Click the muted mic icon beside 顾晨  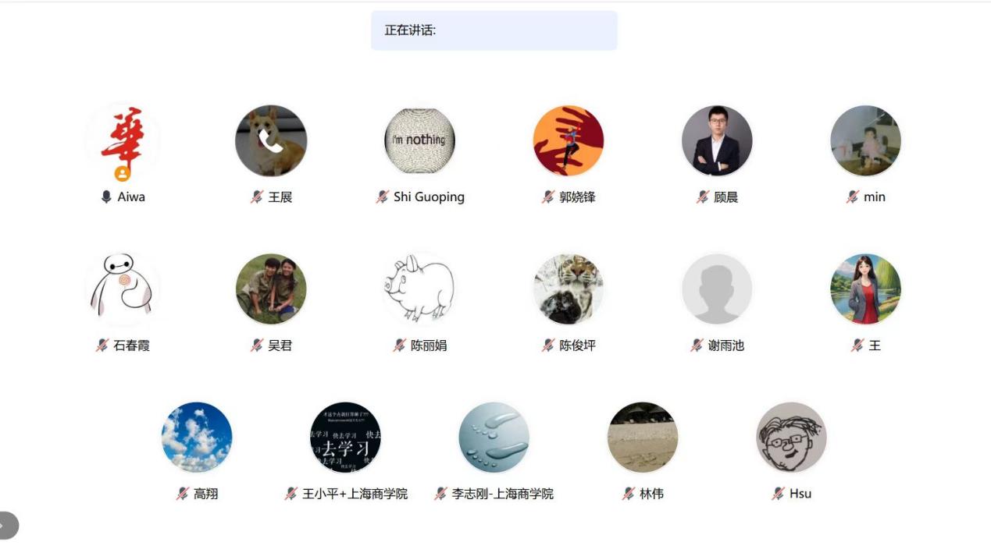(703, 197)
